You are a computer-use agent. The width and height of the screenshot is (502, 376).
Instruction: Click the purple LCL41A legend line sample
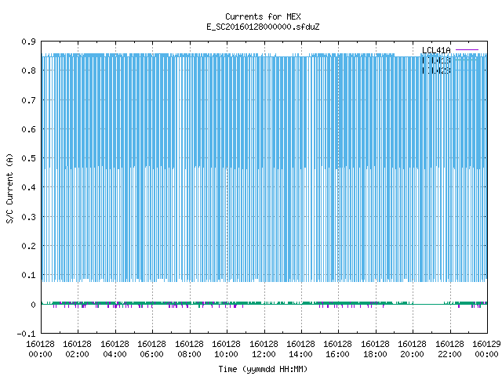coord(467,50)
